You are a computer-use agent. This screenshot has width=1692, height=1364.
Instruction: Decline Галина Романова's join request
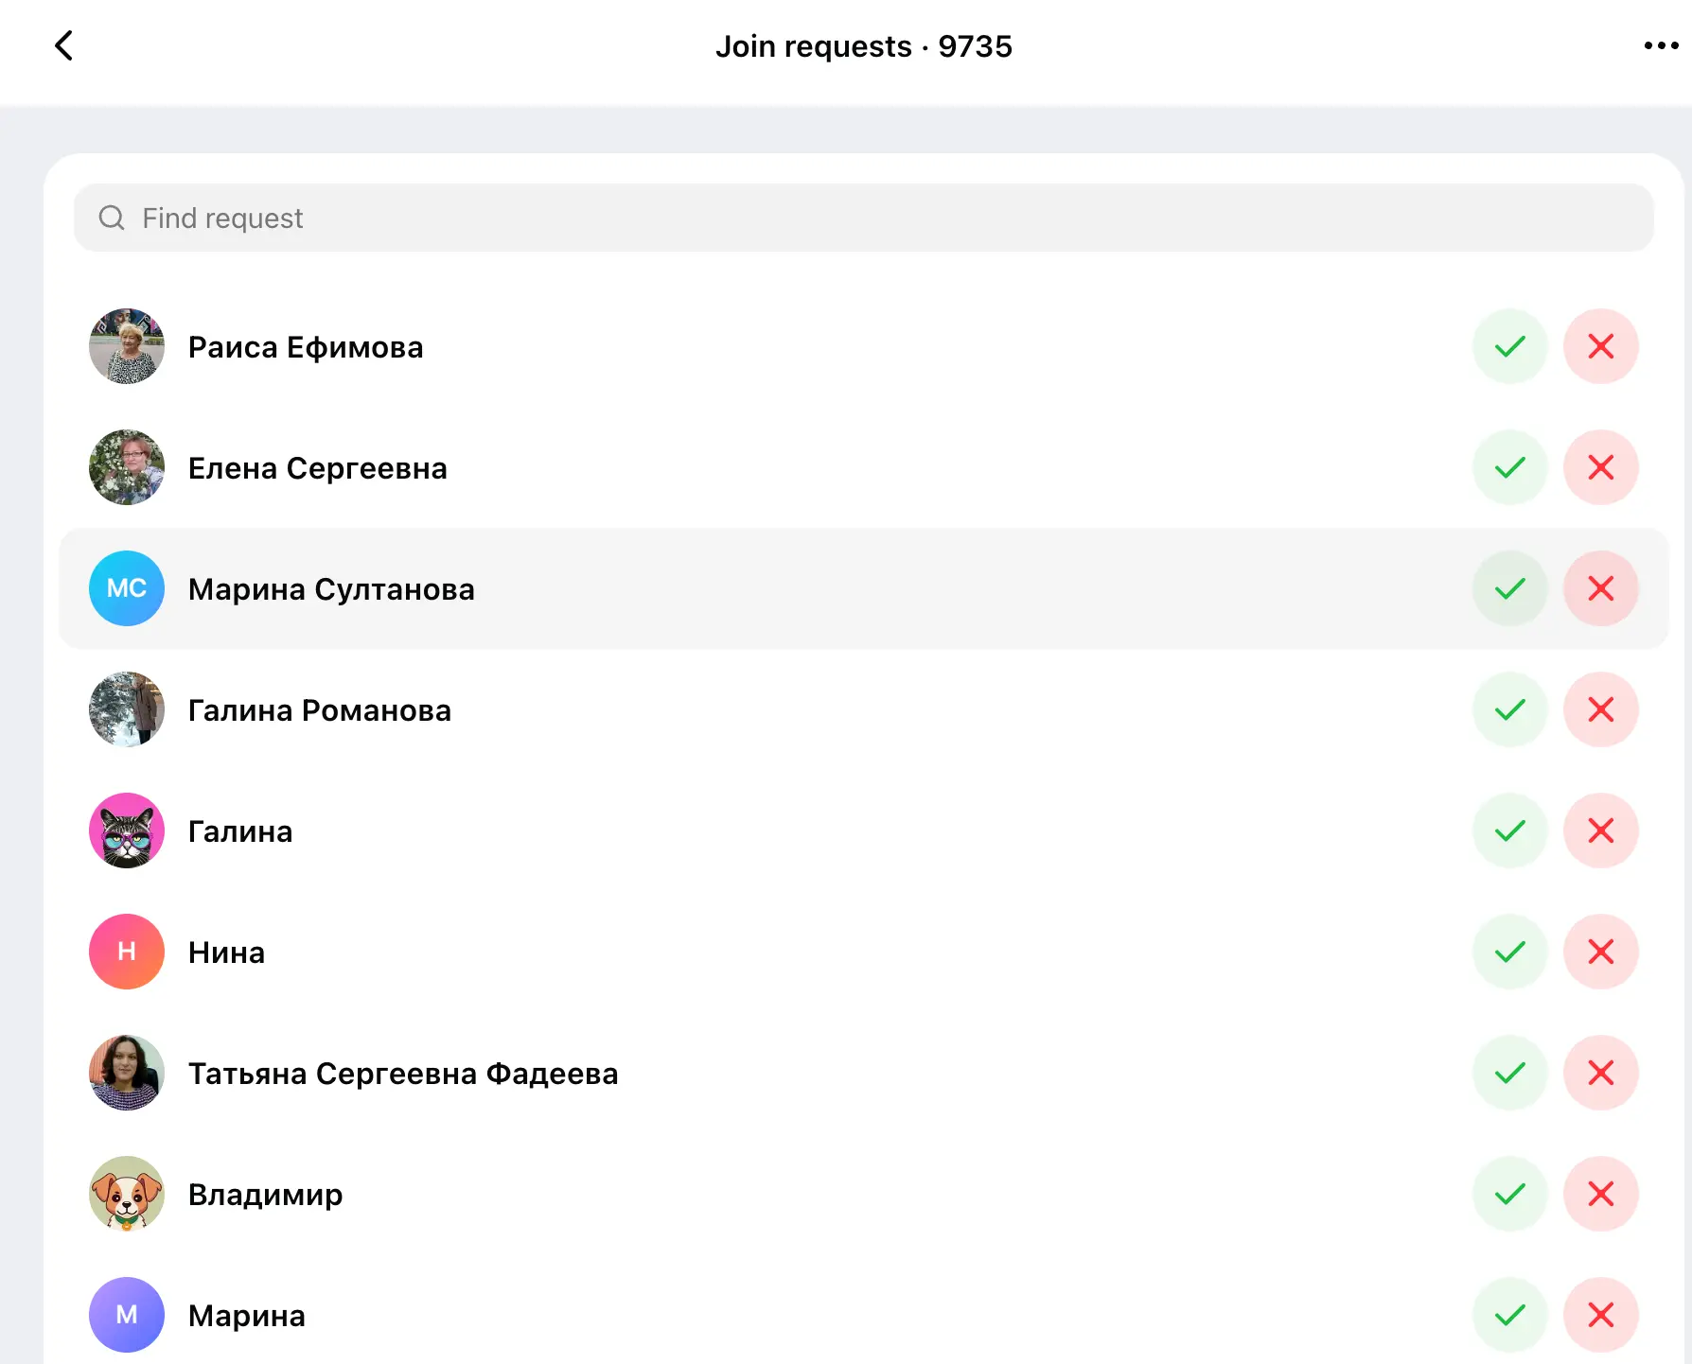pyautogui.click(x=1601, y=709)
